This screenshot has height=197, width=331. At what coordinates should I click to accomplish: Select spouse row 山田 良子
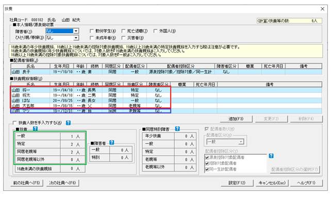pos(167,72)
